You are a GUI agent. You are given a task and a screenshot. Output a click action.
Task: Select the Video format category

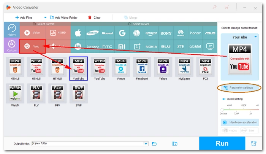click(x=32, y=33)
